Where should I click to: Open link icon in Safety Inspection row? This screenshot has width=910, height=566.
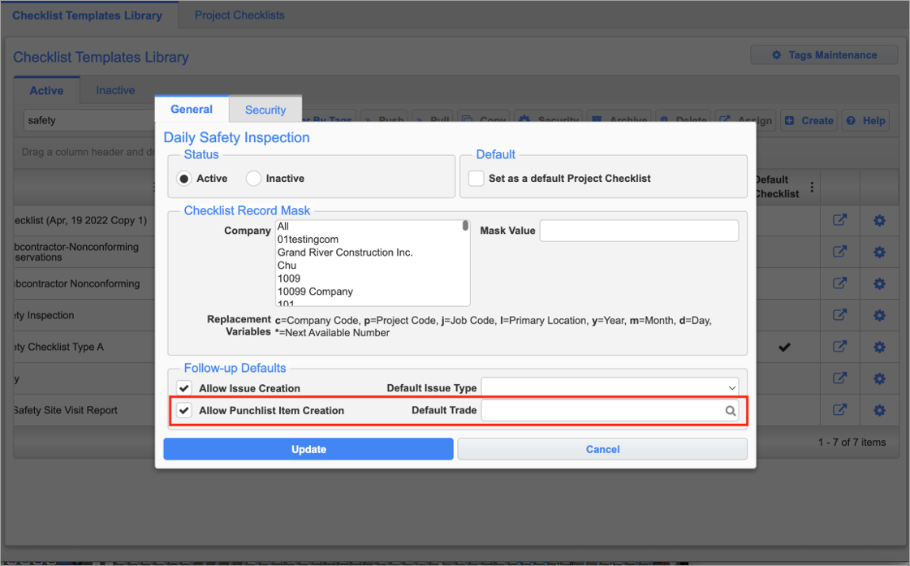tap(839, 314)
